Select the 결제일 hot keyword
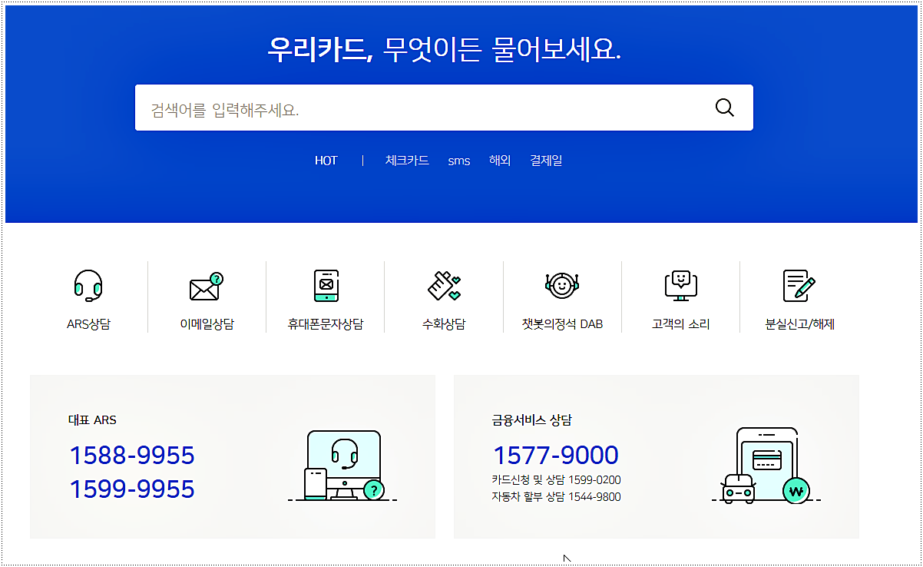The image size is (923, 567). (546, 161)
